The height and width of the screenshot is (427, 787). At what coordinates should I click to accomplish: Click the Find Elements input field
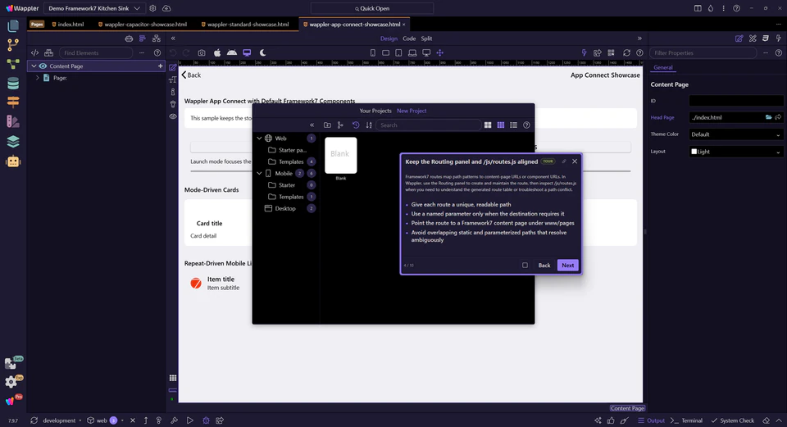[x=96, y=52]
